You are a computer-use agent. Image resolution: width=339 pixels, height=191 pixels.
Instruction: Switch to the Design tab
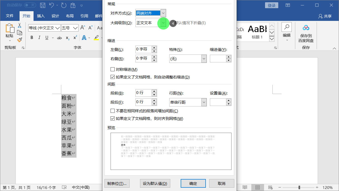55,16
